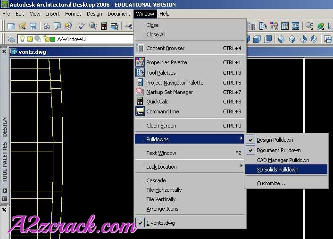This screenshot has width=333, height=239.
Task: Choose Cascade windows
Action: [x=190, y=180]
